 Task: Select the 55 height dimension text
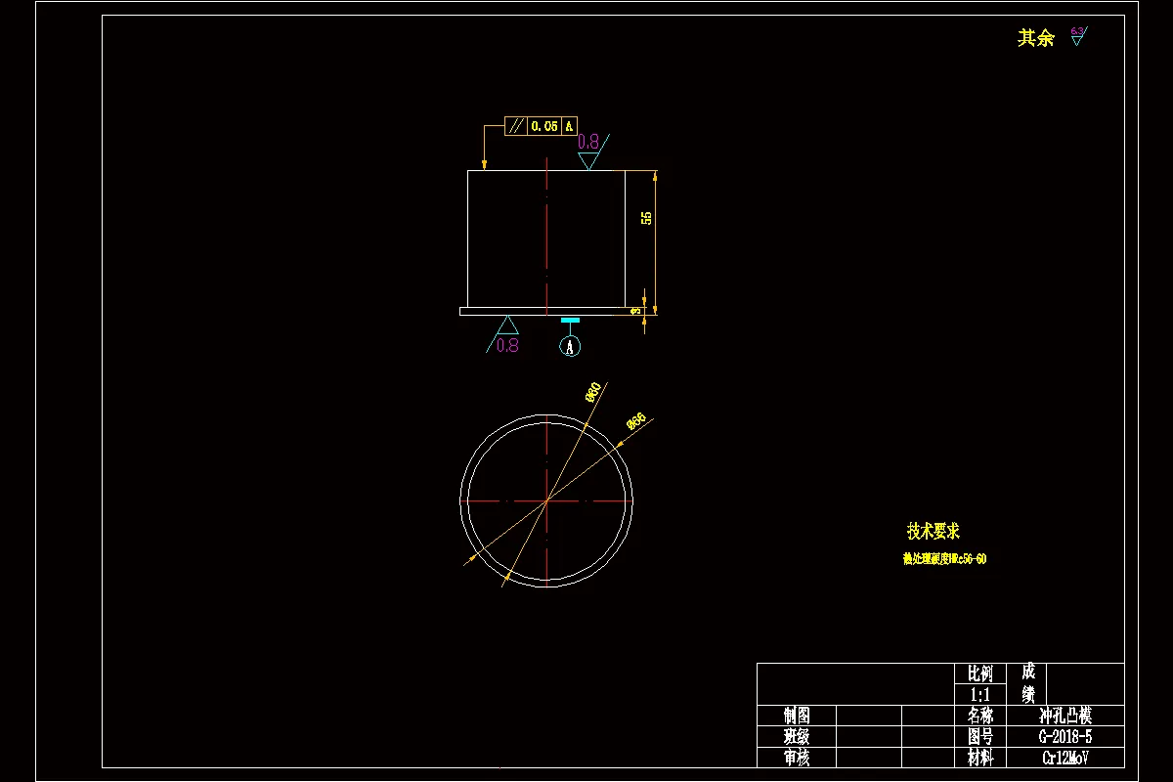[646, 217]
